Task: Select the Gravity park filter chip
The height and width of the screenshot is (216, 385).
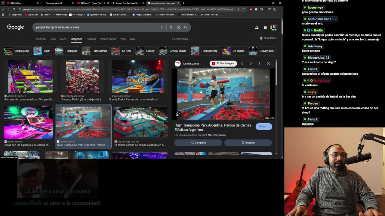Action: coord(262,51)
